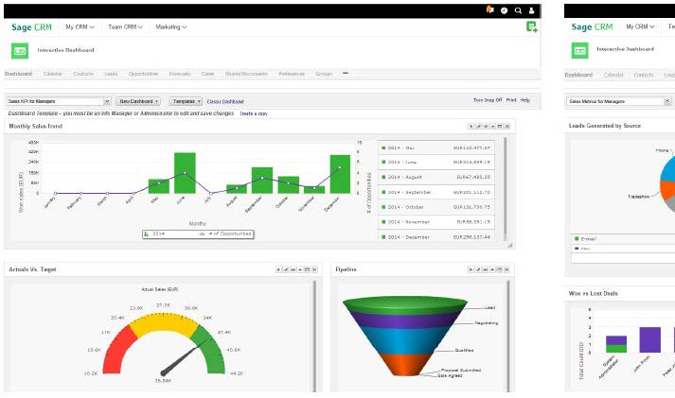This screenshot has width=675, height=398.
Task: Click the pencil edit icon on Monthly Sales Trend
Action: pyautogui.click(x=478, y=127)
